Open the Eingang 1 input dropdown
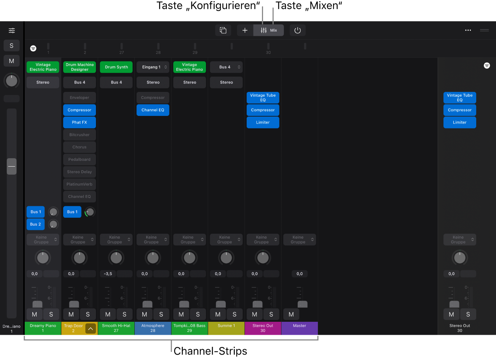This screenshot has width=496, height=358. [153, 67]
